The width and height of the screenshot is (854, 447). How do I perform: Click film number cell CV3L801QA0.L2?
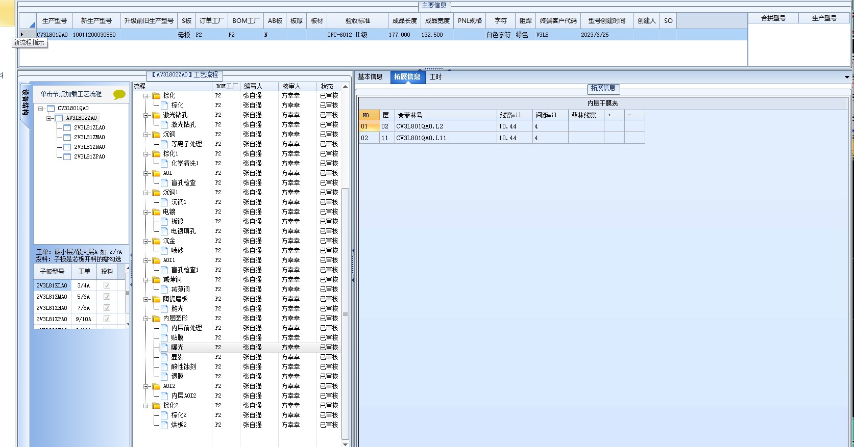tap(446, 126)
